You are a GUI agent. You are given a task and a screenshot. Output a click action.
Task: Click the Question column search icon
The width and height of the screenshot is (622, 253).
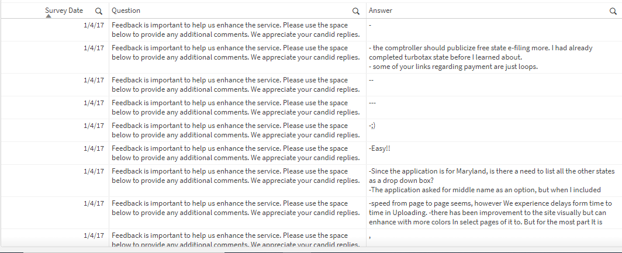(x=356, y=11)
